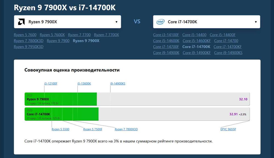
Task: Open the Core i9-14900KS link in list
Action: 228,53
